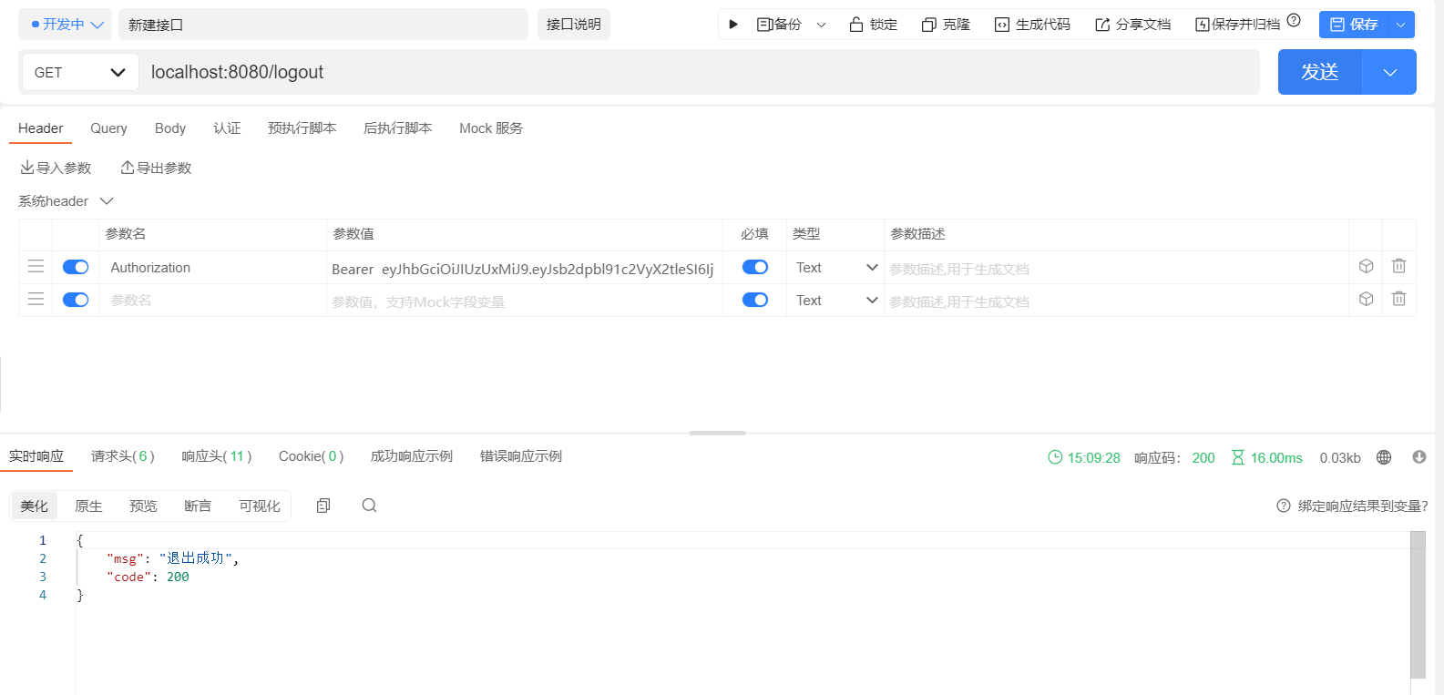The width and height of the screenshot is (1444, 695).
Task: Open the 认证 tab
Action: tap(227, 128)
